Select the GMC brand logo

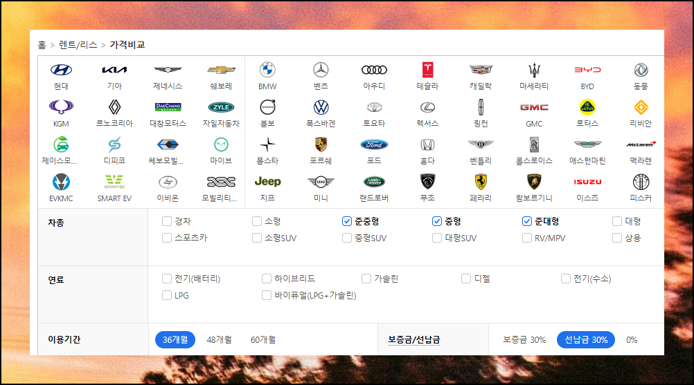[x=534, y=107]
